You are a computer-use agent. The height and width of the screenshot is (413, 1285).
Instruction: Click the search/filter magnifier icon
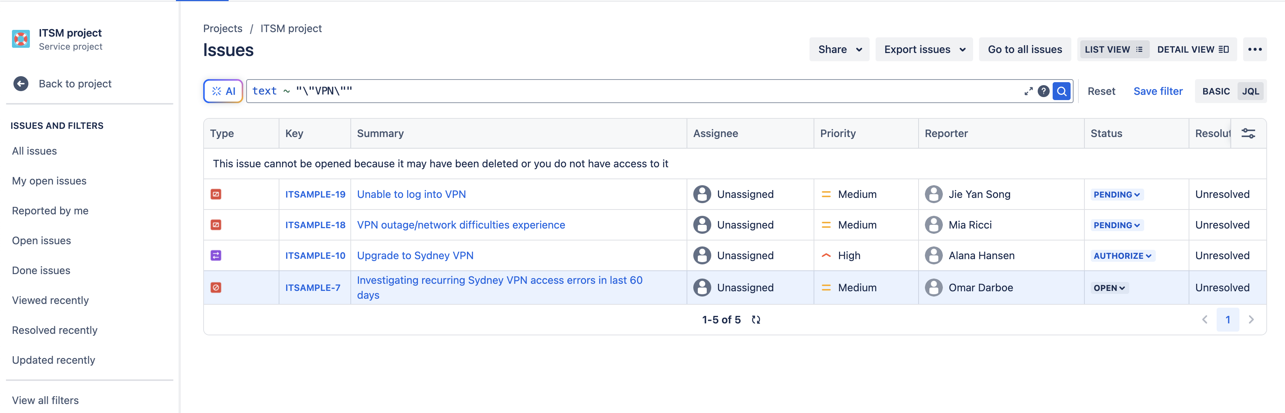point(1063,90)
